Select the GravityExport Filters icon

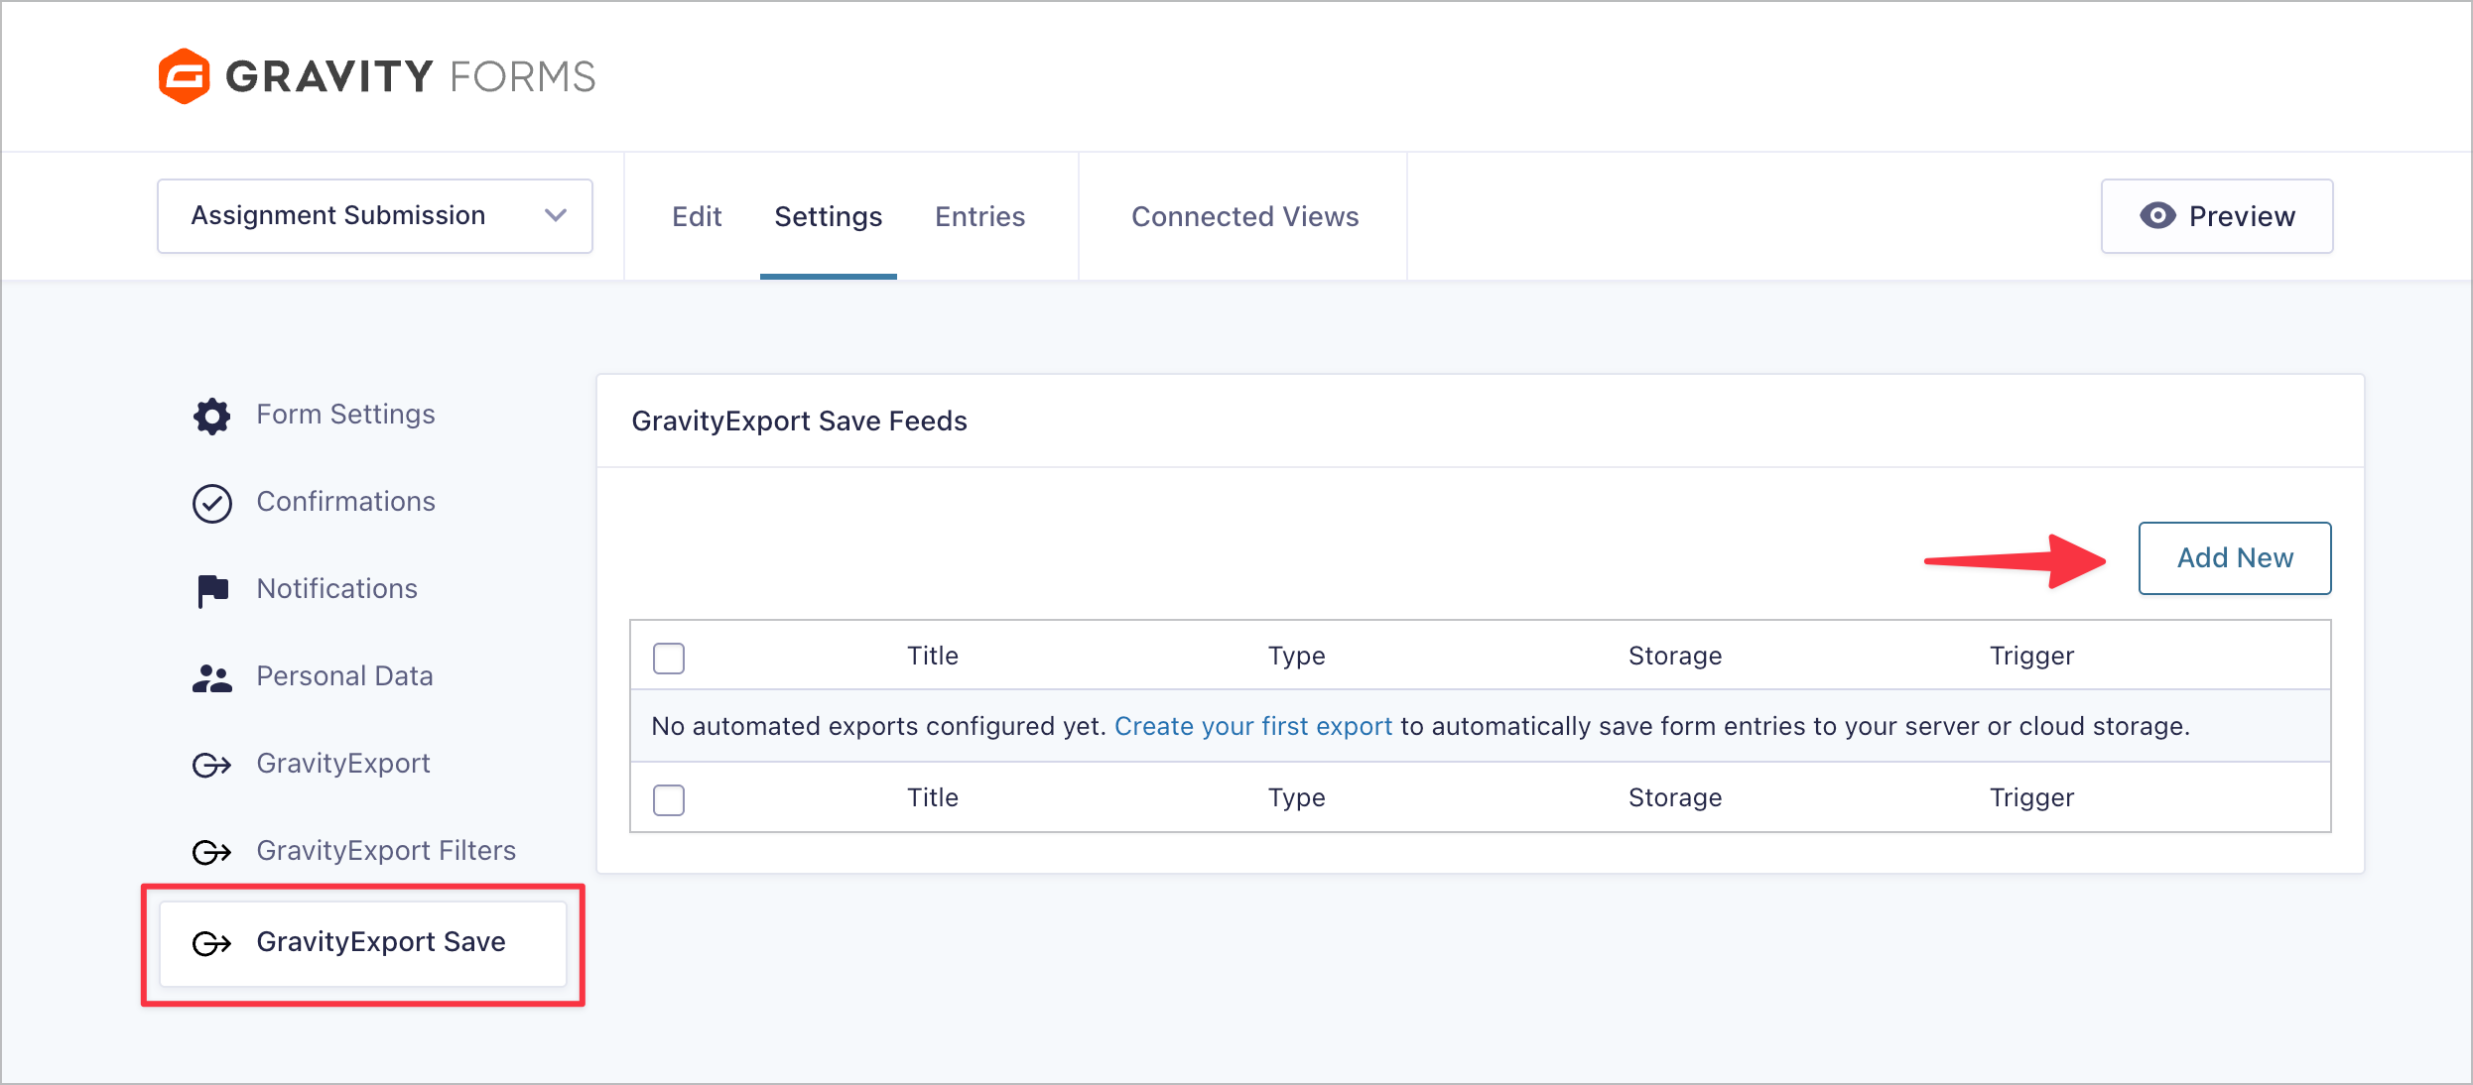click(210, 852)
